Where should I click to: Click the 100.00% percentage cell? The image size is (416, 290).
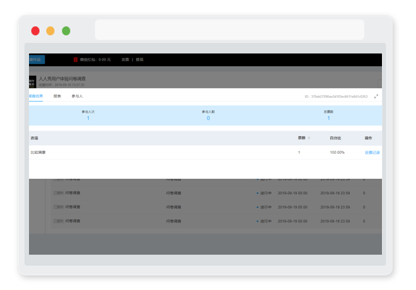[337, 153]
